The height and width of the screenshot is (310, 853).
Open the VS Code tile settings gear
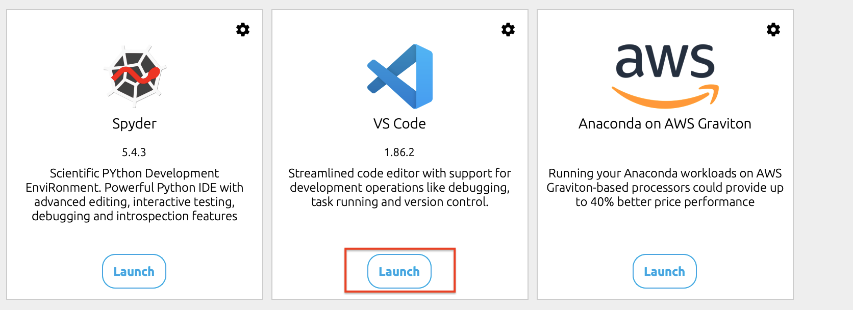click(508, 30)
